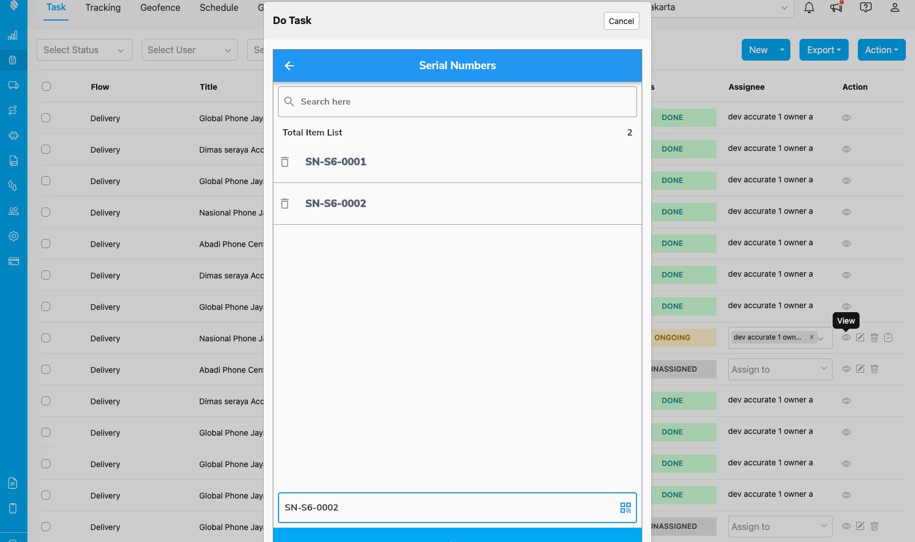Open location pins icon in sidebar
This screenshot has height=542, width=915.
pos(13,186)
